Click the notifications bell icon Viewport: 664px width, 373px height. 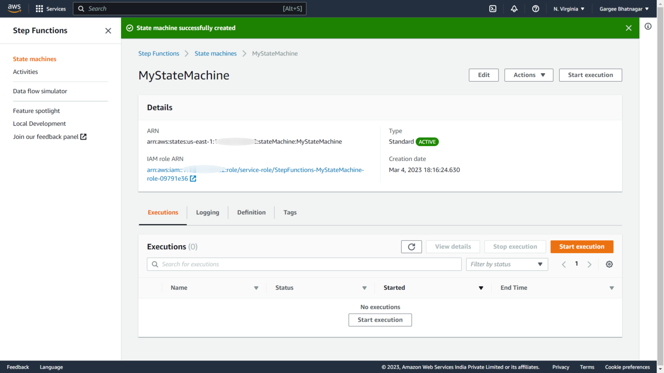click(x=514, y=9)
